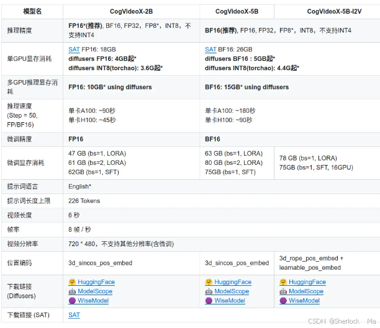Click '78 GB (bs=1, LORA)' text
Image resolution: width=380 pixels, height=328 pixels.
(308, 158)
